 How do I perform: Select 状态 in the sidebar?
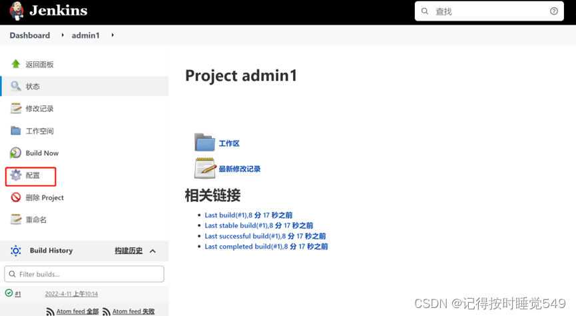[x=33, y=87]
